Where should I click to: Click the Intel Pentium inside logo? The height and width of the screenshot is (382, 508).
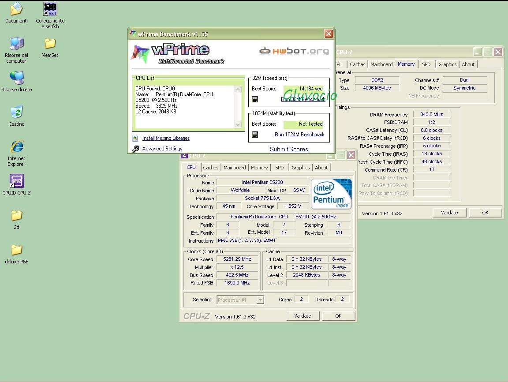click(331, 194)
